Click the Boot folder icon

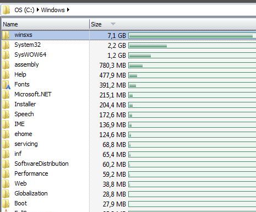click(x=6, y=203)
